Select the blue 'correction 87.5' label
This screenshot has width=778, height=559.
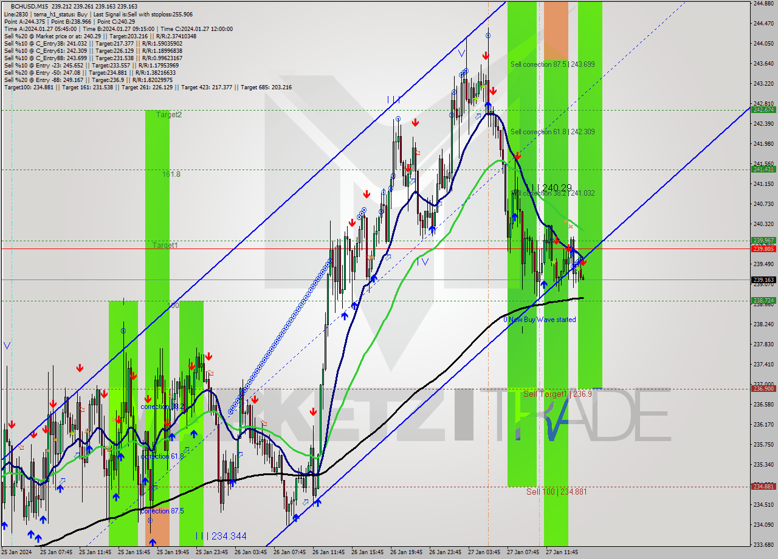(x=162, y=511)
